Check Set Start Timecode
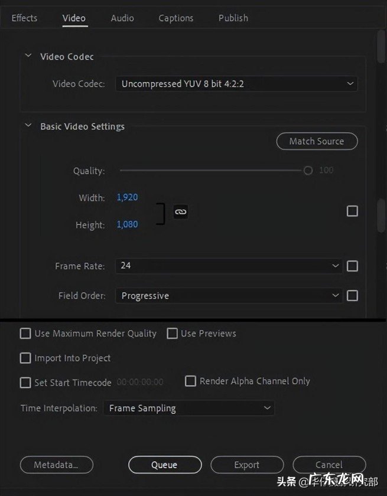The height and width of the screenshot is (496, 387). click(x=25, y=383)
